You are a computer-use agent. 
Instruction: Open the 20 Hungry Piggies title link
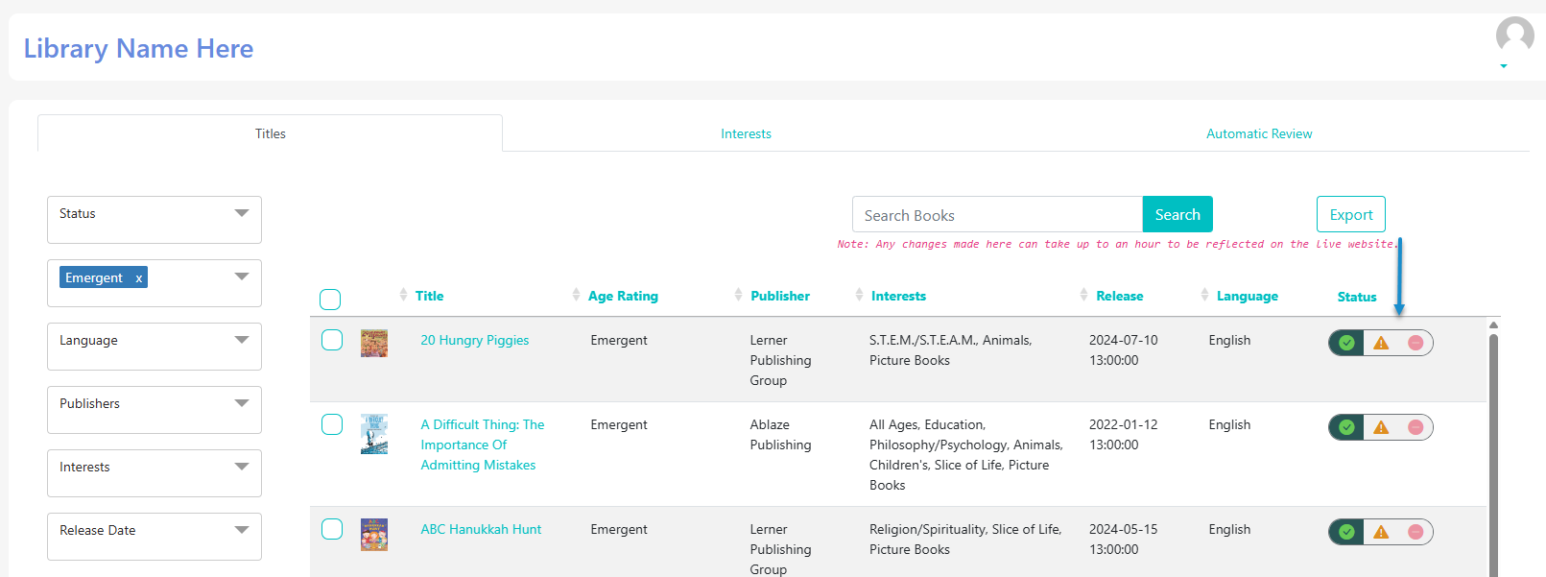click(x=475, y=340)
